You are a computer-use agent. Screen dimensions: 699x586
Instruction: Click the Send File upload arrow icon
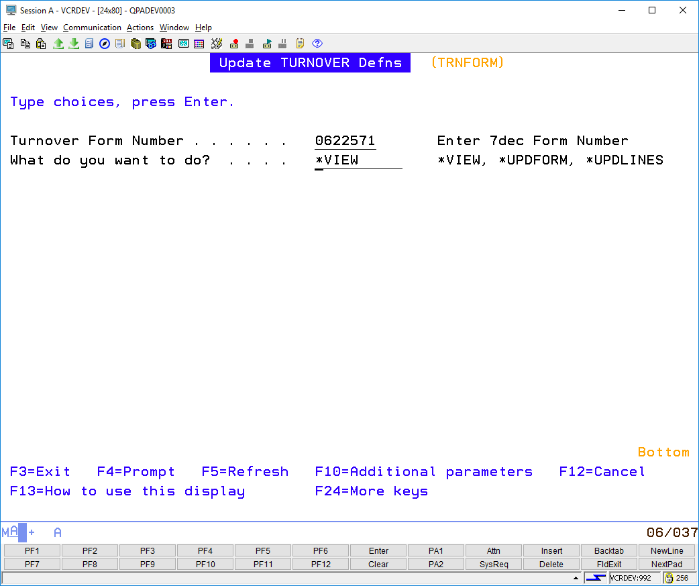click(58, 44)
